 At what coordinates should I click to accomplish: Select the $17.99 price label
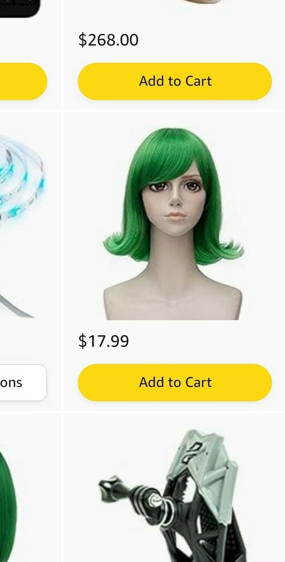click(x=104, y=340)
